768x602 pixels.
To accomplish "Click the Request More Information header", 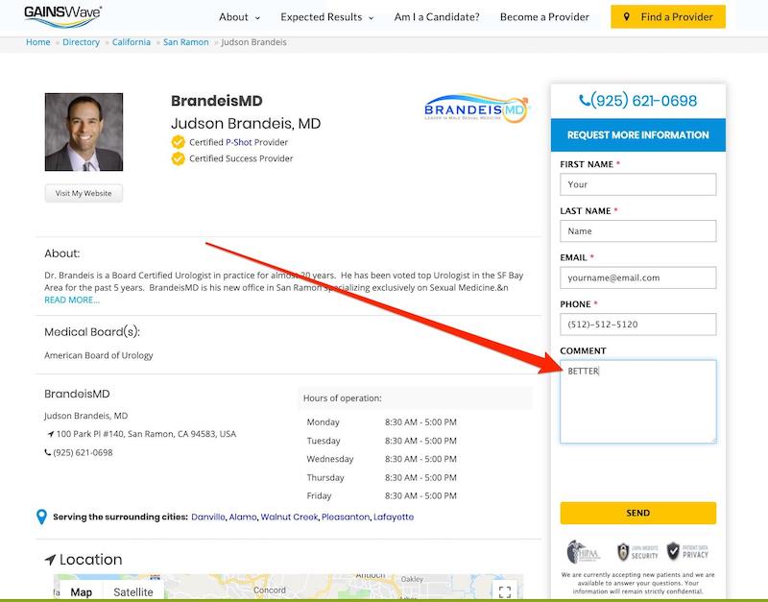I will click(x=638, y=134).
